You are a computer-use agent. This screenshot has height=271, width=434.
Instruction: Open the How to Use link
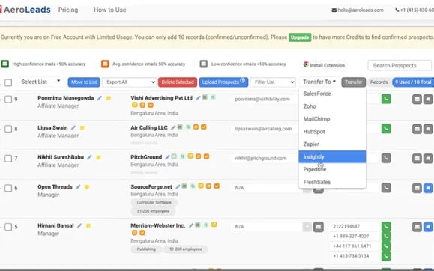point(110,10)
